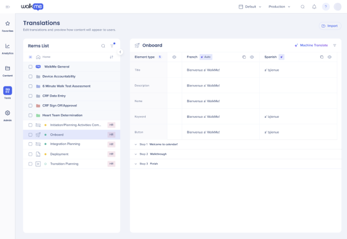Click the Machine Translate button

[x=311, y=45]
